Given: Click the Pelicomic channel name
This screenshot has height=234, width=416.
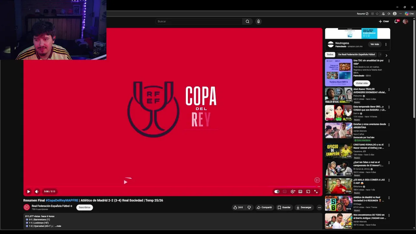Looking at the screenshot, I should (358, 96).
